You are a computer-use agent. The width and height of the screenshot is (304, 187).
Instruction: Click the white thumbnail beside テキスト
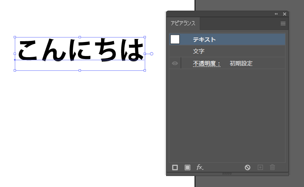click(x=175, y=39)
